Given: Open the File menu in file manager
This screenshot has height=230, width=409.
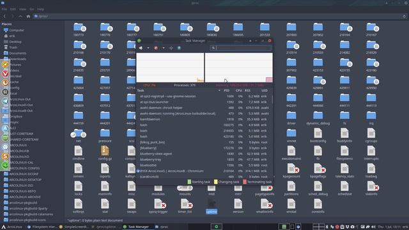Looking at the screenshot, I should pos(4,9).
